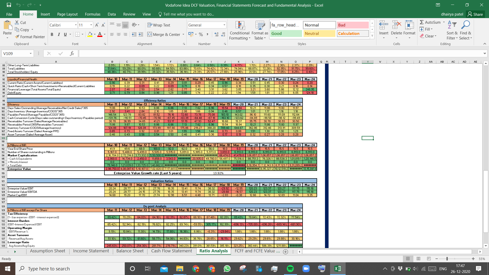
Task: Apply the Good cell style
Action: (286, 33)
